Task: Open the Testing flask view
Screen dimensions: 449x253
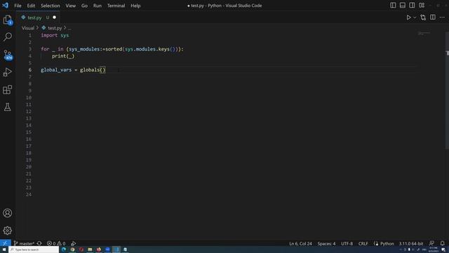Action: 8,107
